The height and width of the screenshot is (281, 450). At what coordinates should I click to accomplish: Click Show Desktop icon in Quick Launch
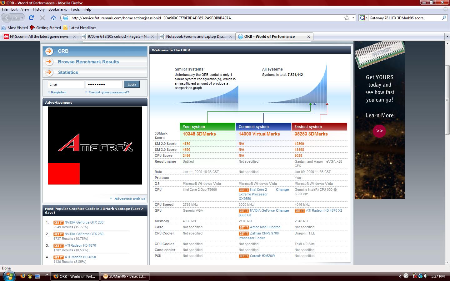[x=37, y=276]
